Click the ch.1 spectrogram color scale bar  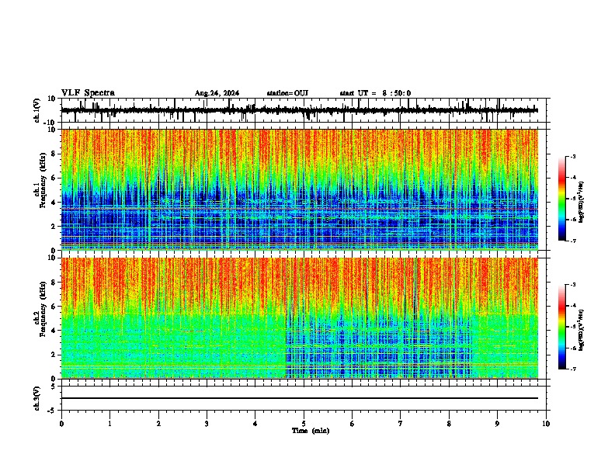pos(562,199)
